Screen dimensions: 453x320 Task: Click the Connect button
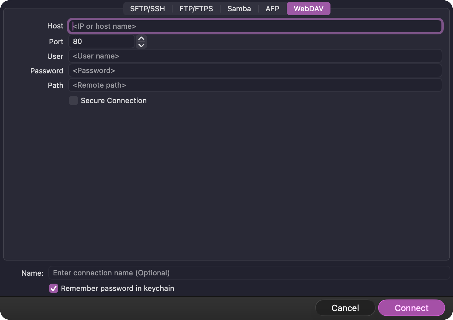411,308
